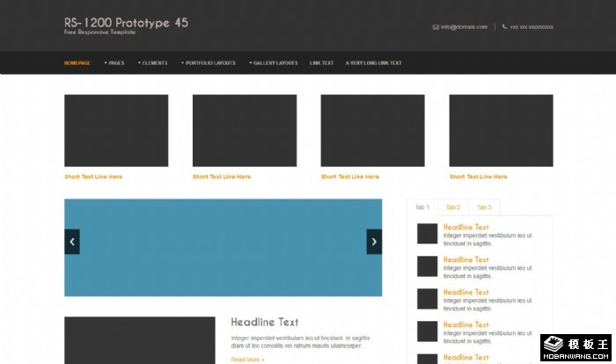Click the Link Text menu item
The height and width of the screenshot is (364, 616).
[x=321, y=63]
